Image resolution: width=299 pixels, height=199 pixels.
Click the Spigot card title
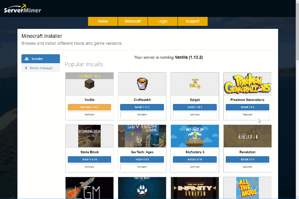click(x=195, y=100)
